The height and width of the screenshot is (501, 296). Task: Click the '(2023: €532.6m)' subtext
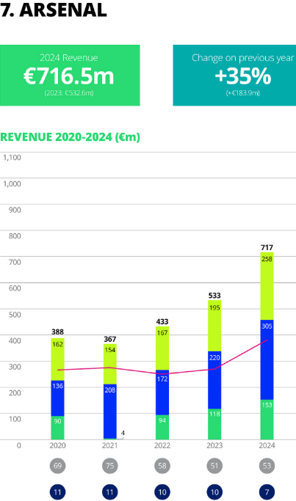(69, 93)
